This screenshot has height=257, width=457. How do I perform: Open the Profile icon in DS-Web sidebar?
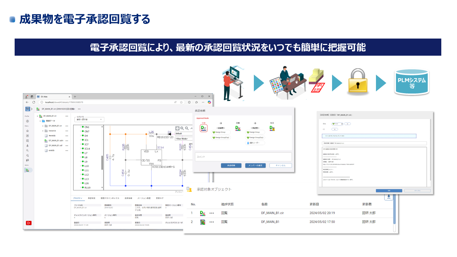(27, 121)
